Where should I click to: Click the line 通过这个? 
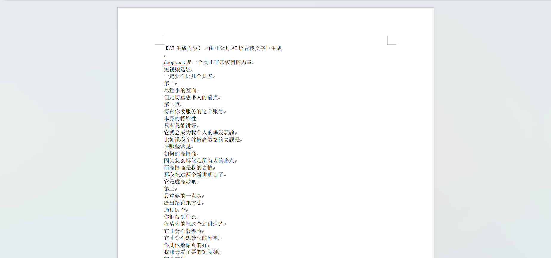pos(175,210)
